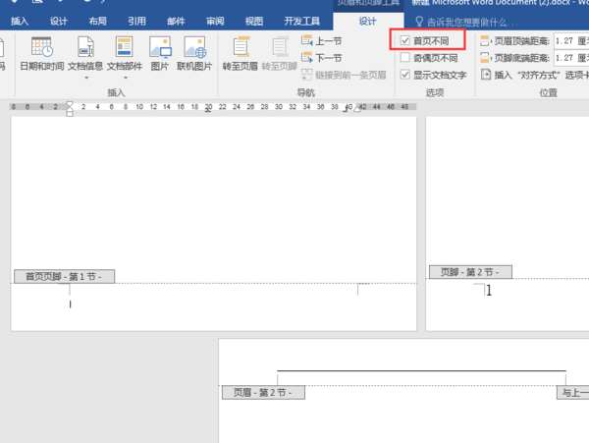Insert Online Pictures (联机图片)
This screenshot has width=589, height=443.
pyautogui.click(x=194, y=54)
